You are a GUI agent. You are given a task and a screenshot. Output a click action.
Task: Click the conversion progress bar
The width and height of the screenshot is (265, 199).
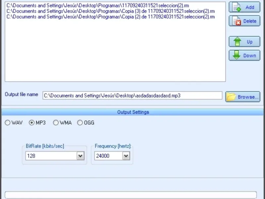(131, 195)
